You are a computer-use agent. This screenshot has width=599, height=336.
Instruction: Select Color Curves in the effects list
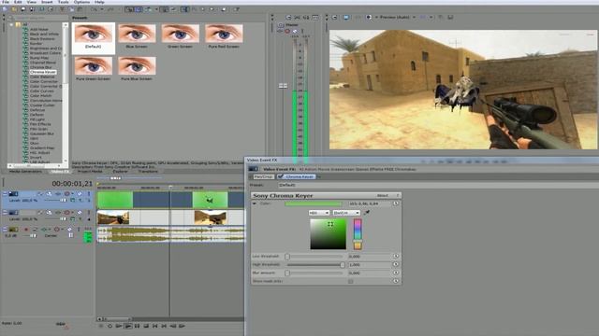click(41, 91)
